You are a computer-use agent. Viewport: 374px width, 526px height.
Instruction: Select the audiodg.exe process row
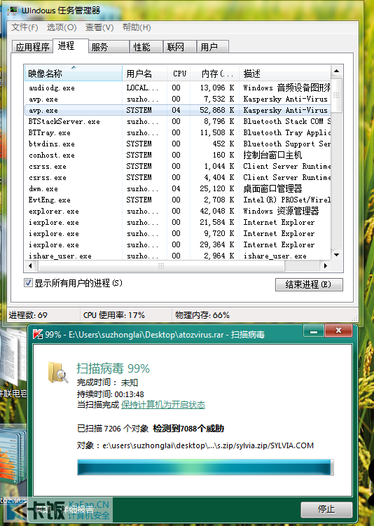[177, 88]
